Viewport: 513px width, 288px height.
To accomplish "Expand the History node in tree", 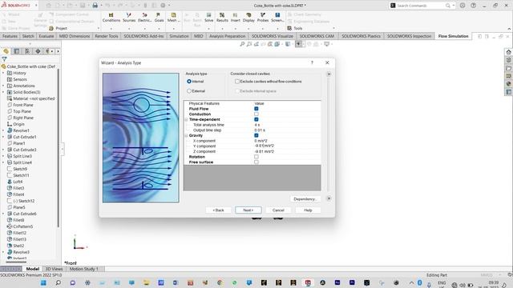I will 3,73.
